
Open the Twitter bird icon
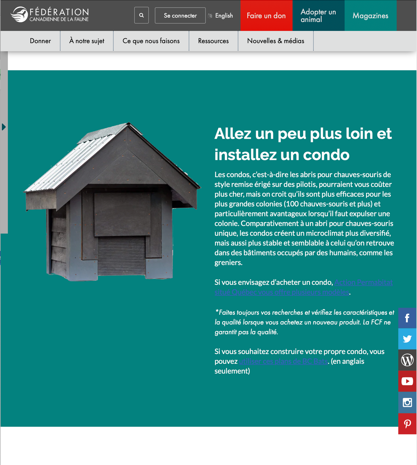coord(407,339)
